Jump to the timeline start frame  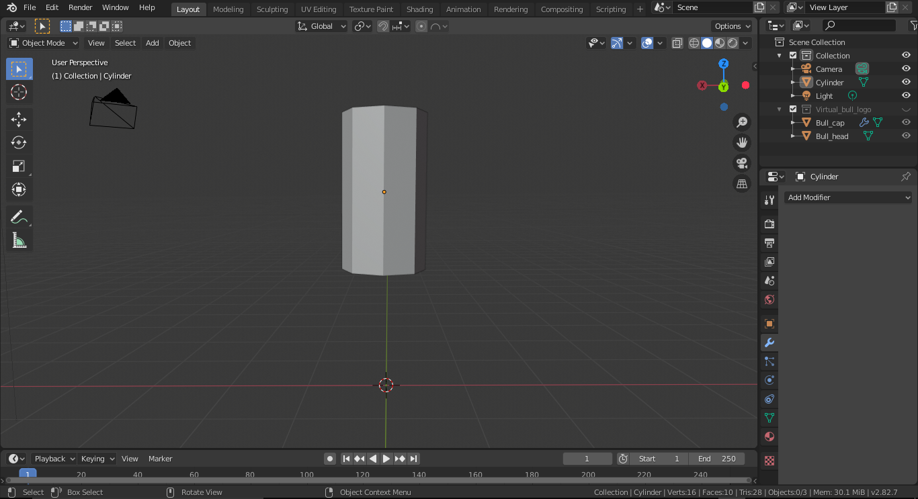346,459
